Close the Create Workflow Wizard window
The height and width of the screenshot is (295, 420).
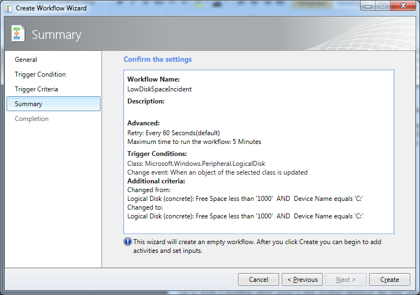(402, 6)
